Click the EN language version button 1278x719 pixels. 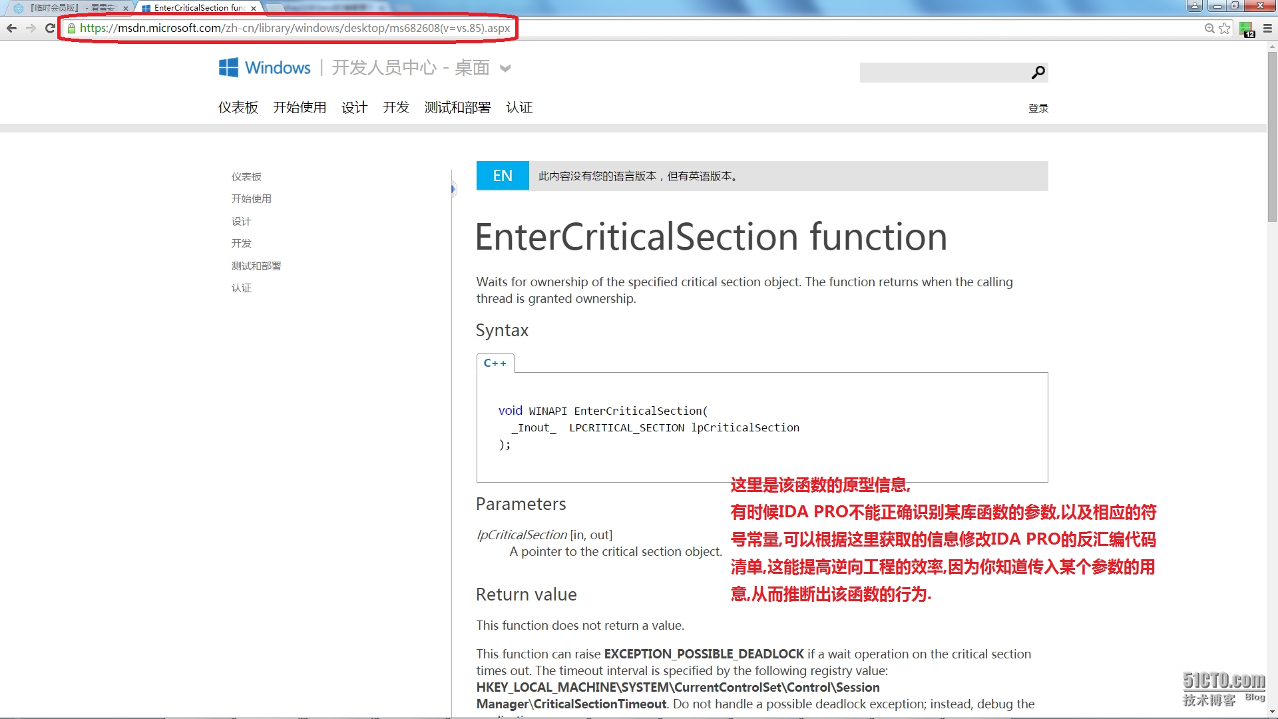(503, 176)
